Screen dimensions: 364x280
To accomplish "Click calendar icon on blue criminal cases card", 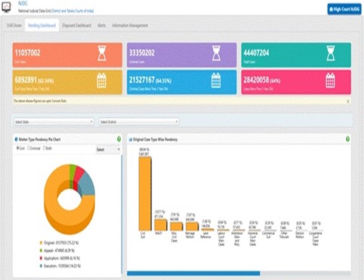I will click(x=216, y=81).
